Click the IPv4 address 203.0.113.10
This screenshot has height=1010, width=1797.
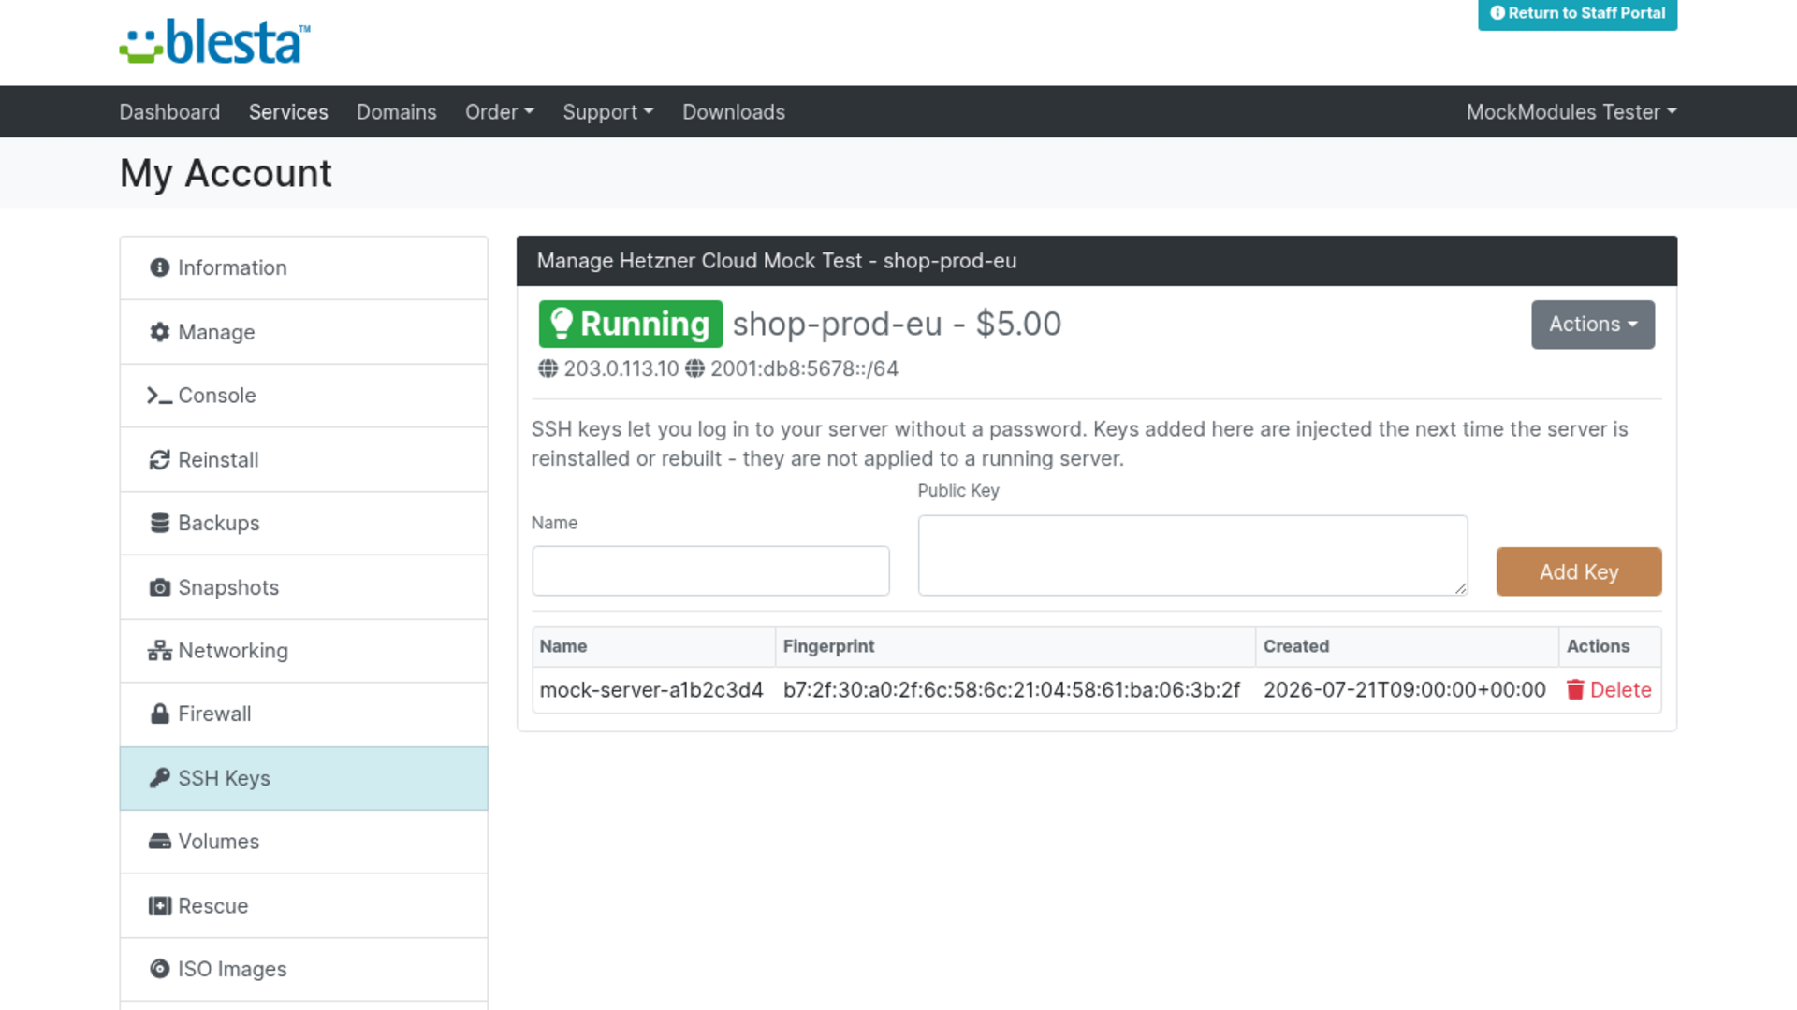point(621,368)
